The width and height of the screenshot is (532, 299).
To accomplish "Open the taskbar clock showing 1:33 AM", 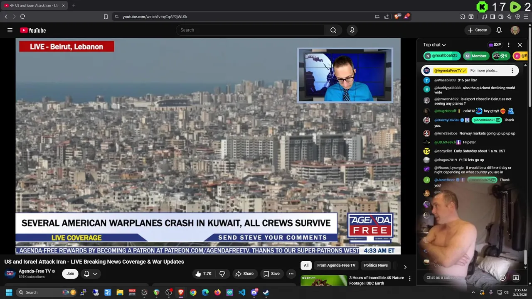I will 520,292.
